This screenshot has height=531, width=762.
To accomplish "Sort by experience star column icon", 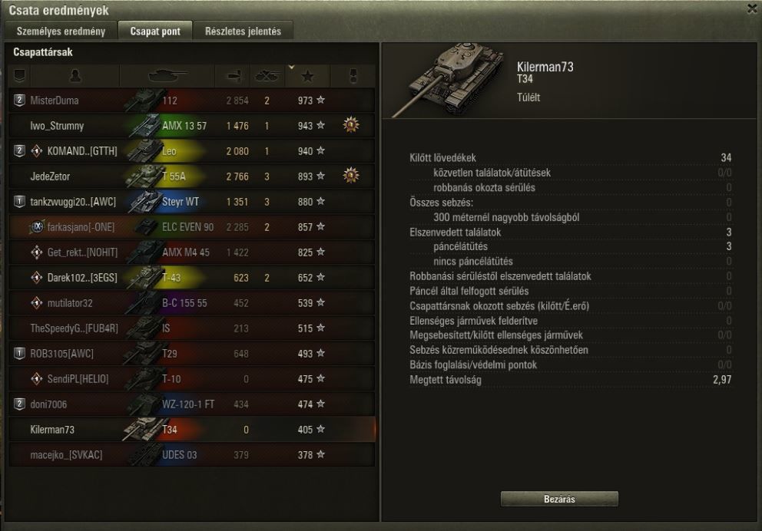I will (307, 76).
